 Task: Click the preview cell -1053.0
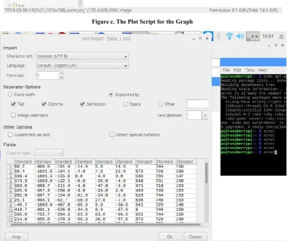coord(45,181)
